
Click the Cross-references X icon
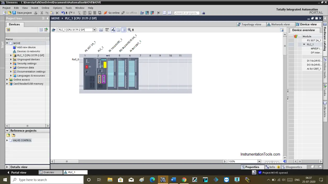[158, 13]
